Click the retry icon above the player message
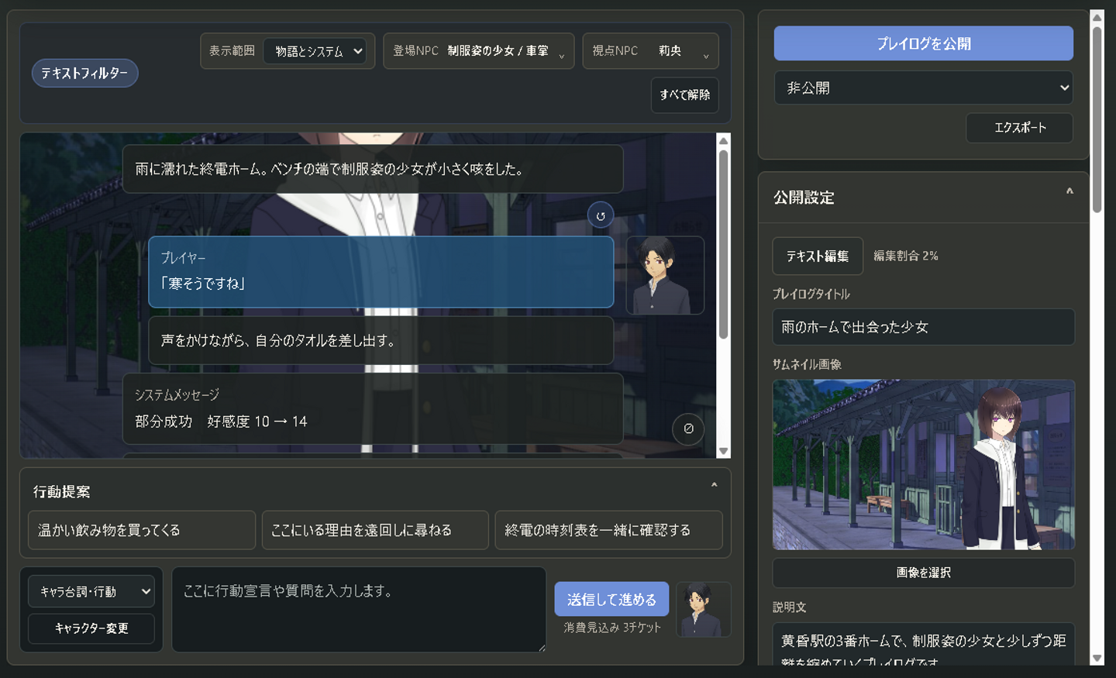The width and height of the screenshot is (1116, 678). pyautogui.click(x=601, y=215)
